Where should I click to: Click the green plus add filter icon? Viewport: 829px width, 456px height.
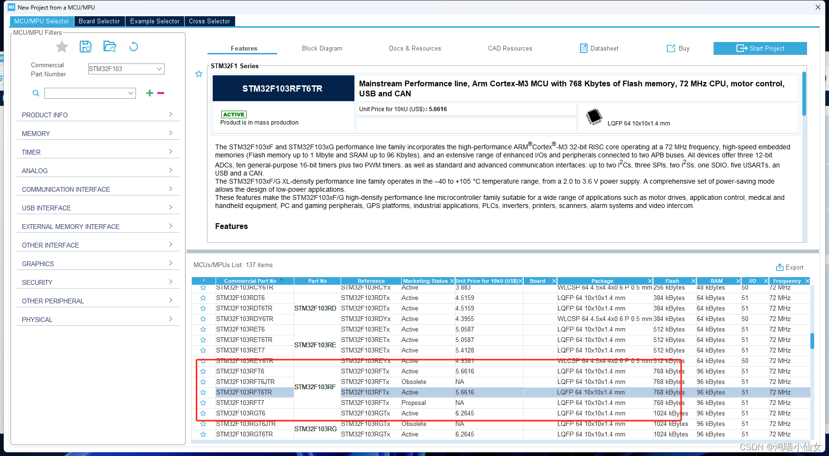150,93
